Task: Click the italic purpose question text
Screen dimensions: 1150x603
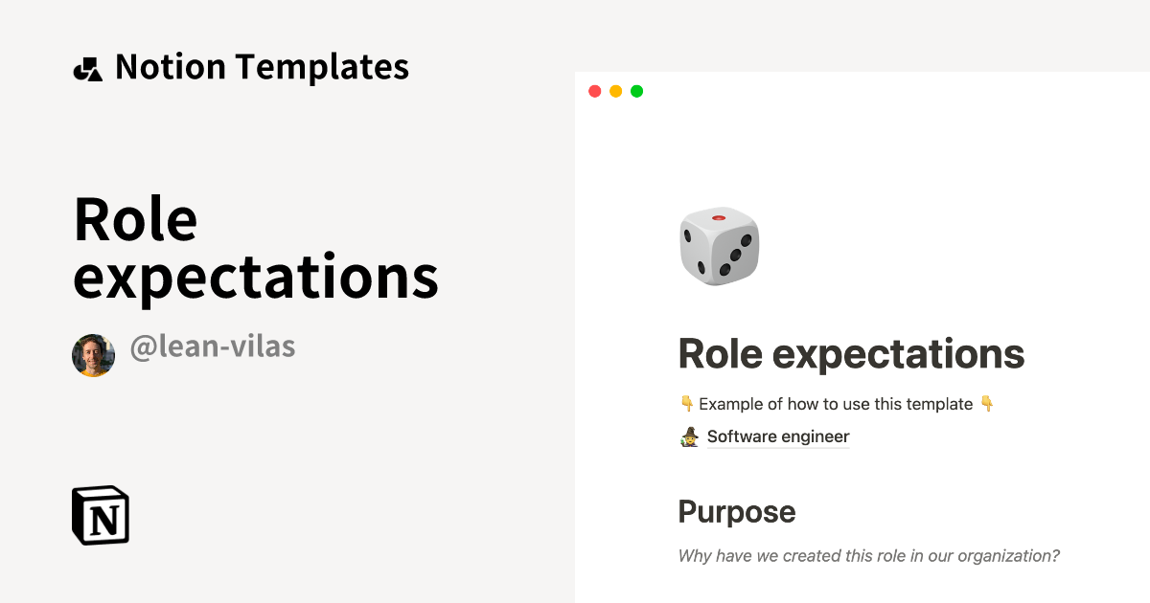Action: pos(868,555)
